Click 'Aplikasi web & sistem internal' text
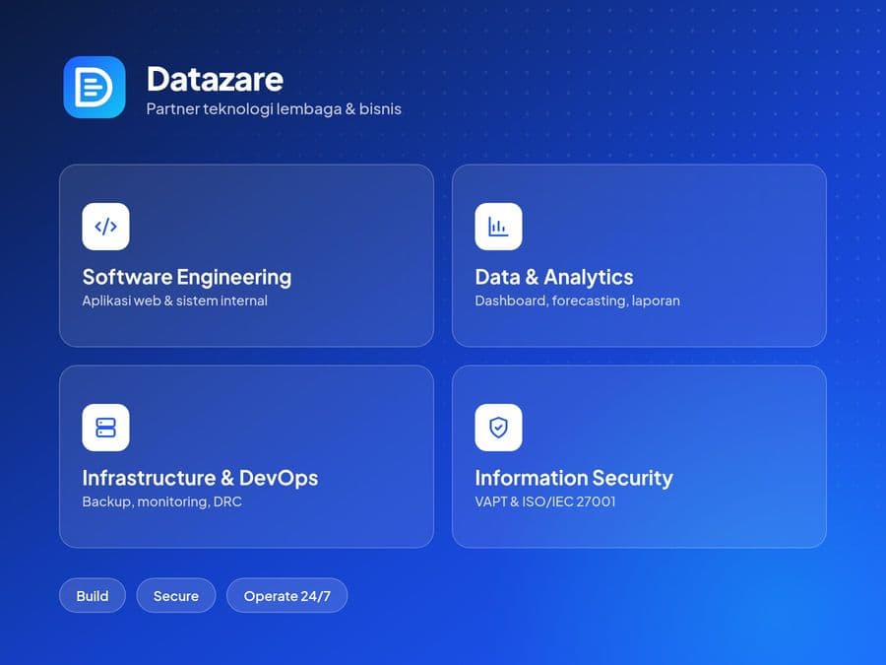The width and height of the screenshot is (886, 665). click(175, 300)
